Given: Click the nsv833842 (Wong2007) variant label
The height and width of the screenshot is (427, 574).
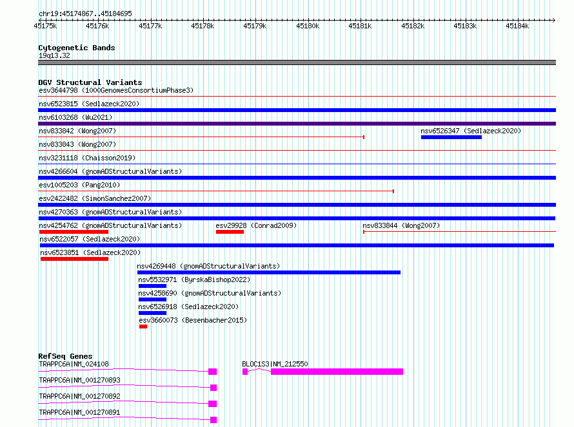Looking at the screenshot, I should 77,131.
